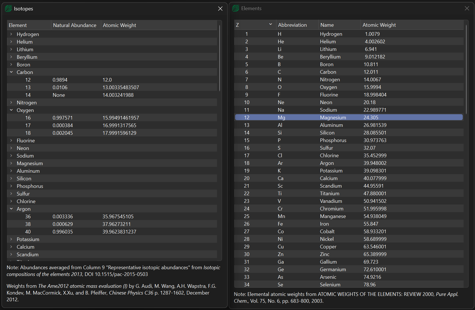Click the Elements window leaf icon
This screenshot has width=475, height=310.
(x=236, y=8)
